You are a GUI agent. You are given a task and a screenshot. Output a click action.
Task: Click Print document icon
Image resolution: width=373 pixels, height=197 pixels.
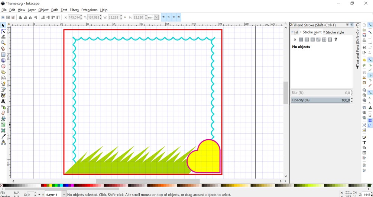(x=364, y=40)
